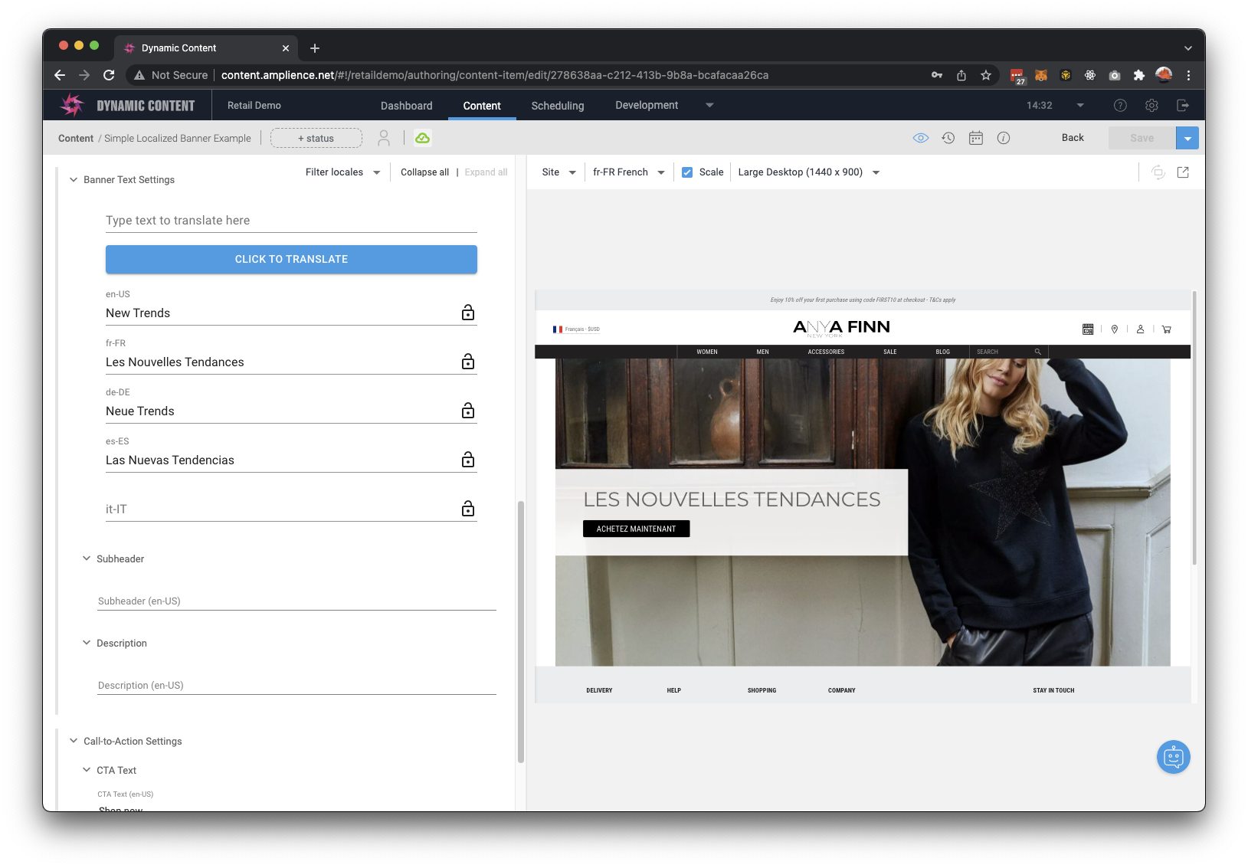Viewport: 1248px width, 868px height.
Task: Switch to the Content tab
Action: coord(482,106)
